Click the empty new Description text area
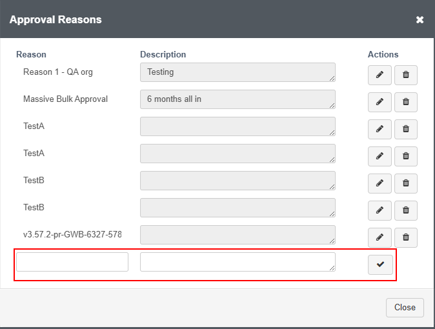 point(238,262)
